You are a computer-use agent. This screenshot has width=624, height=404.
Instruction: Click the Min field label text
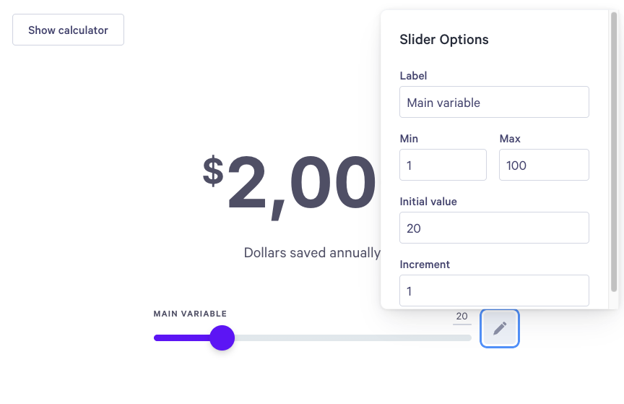409,139
